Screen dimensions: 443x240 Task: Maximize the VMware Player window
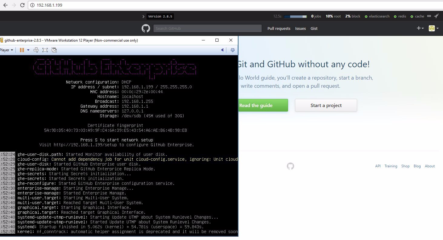coord(217,40)
